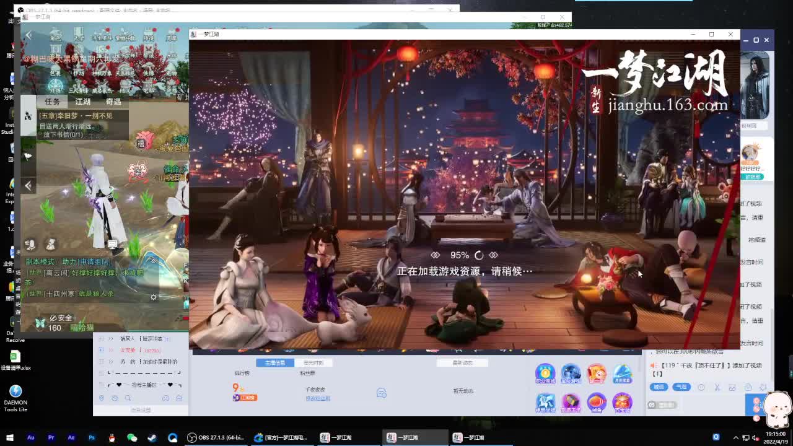793x446 pixels.
Task: Open Adobe Premiere Pro from the taskbar
Action: pyautogui.click(x=51, y=437)
